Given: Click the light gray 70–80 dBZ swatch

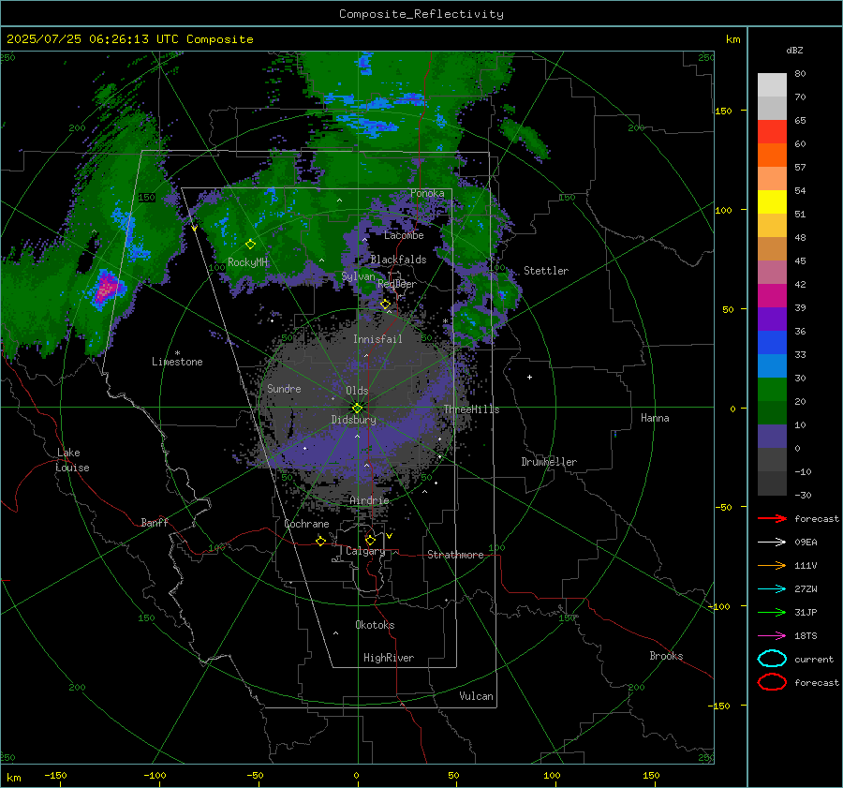Looking at the screenshot, I should (x=772, y=84).
